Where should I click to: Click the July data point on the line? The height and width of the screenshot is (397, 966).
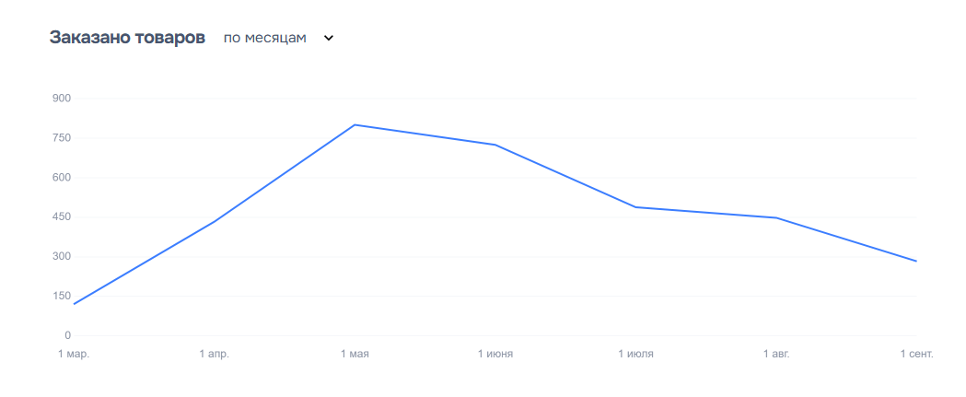coord(636,207)
